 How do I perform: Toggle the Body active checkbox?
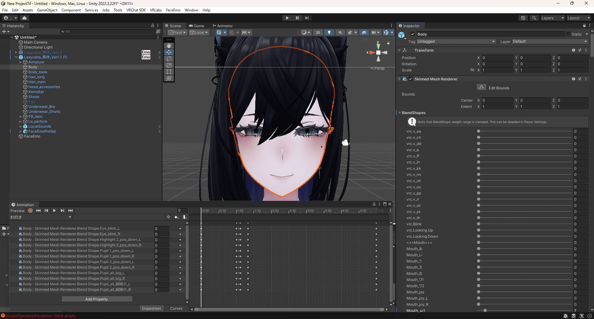click(x=413, y=34)
